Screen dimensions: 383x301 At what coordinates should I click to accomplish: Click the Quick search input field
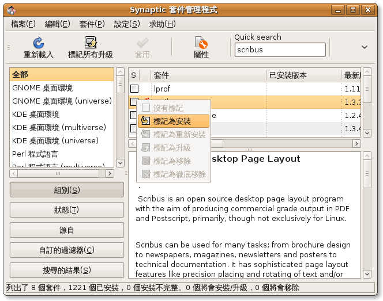pos(280,50)
